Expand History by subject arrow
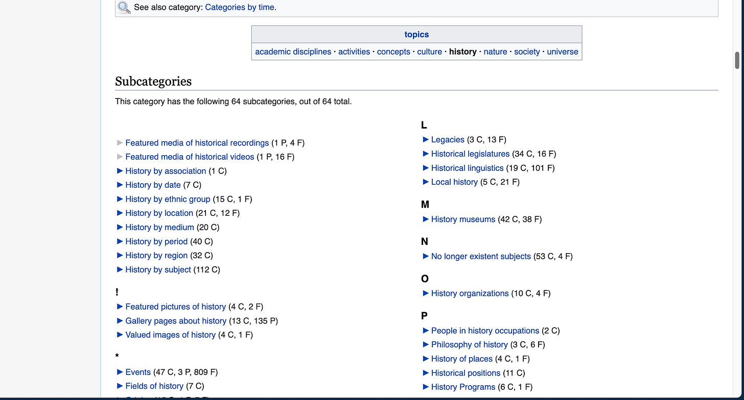The height and width of the screenshot is (400, 744). [x=120, y=269]
